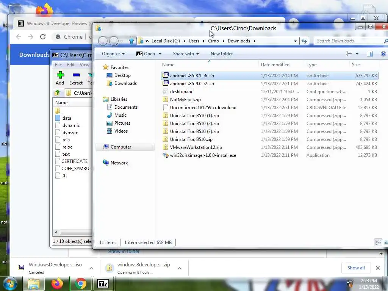
Task: Open the File menu in 7-Zip
Action: click(58, 64)
